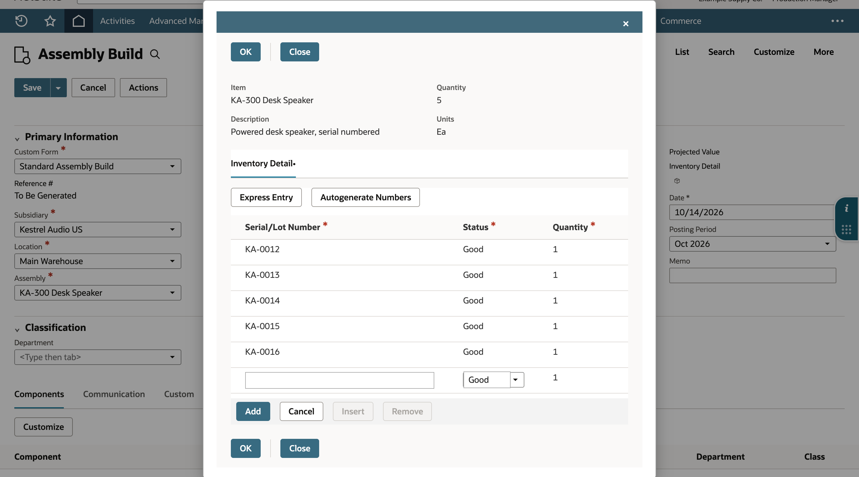Select the Inventory Detail tab in popup
Viewport: 859px width, 477px height.
pyautogui.click(x=263, y=163)
